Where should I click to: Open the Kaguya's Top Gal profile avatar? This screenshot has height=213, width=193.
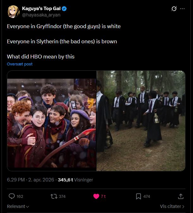pos(13,12)
